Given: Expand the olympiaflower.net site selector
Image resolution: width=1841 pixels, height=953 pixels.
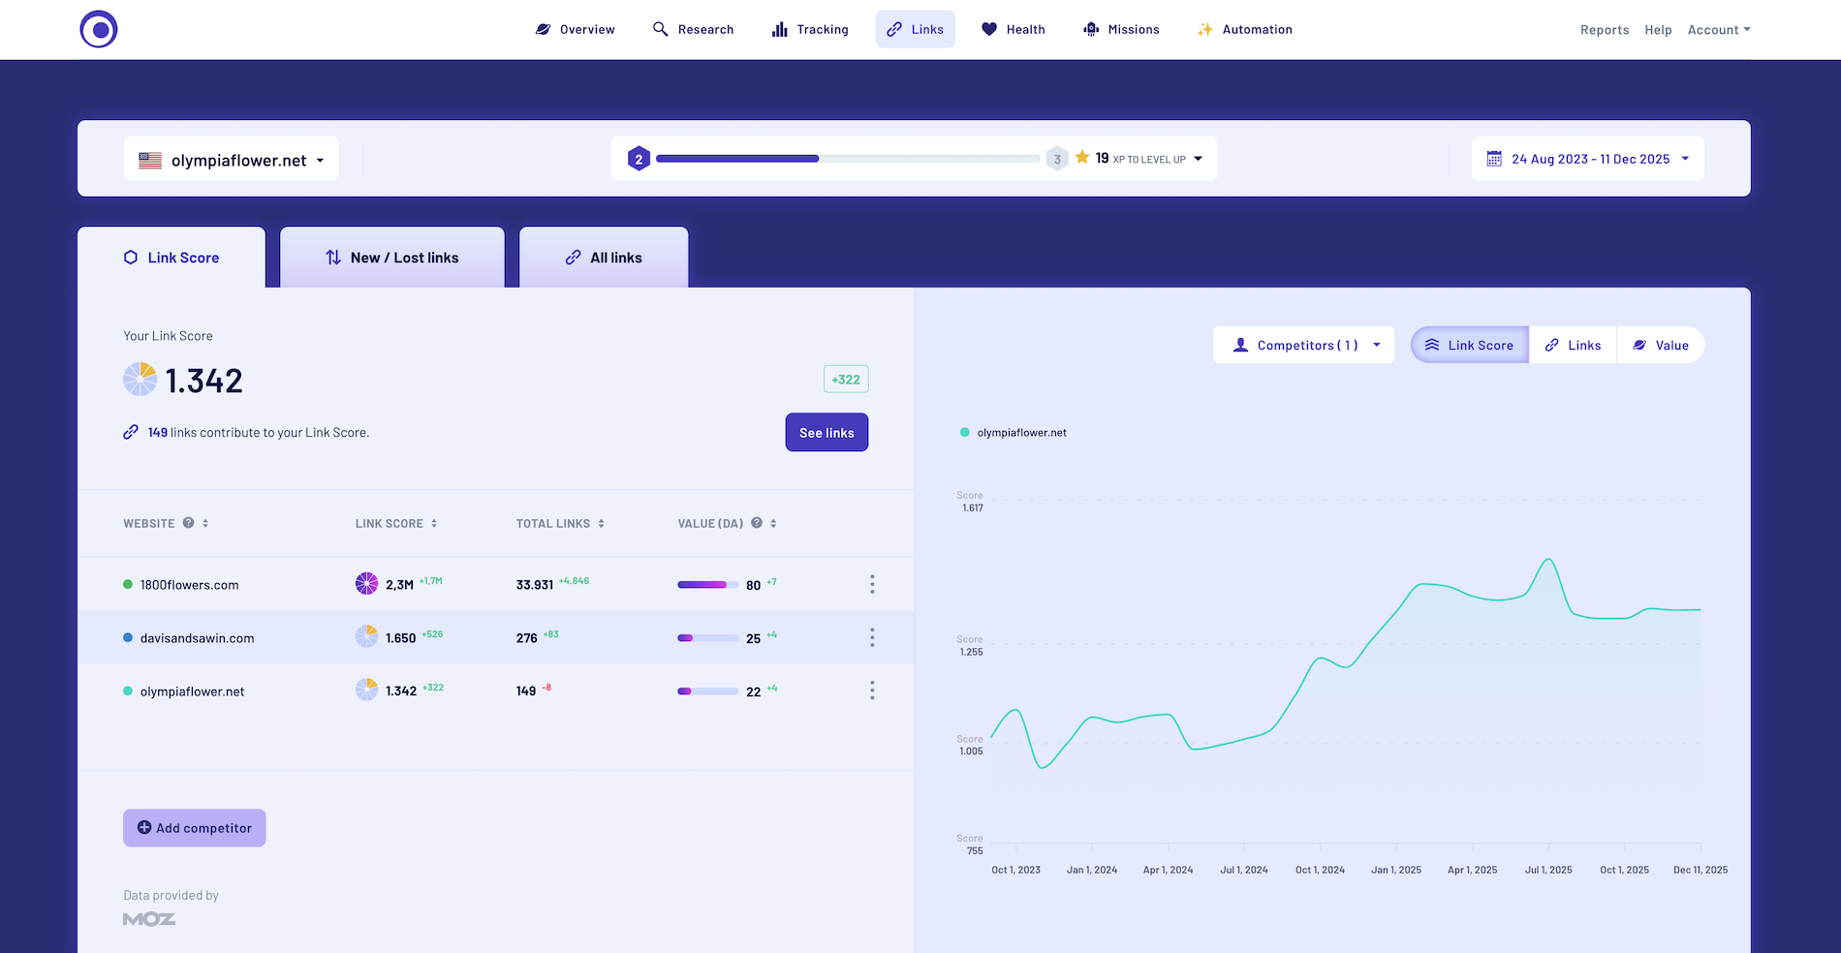Looking at the screenshot, I should pos(232,160).
